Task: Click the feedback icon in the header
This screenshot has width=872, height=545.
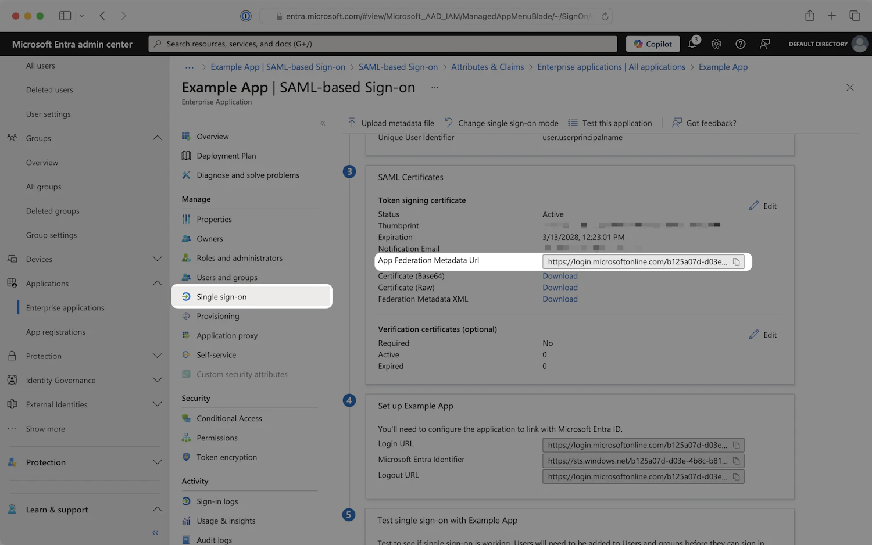Action: pos(764,44)
